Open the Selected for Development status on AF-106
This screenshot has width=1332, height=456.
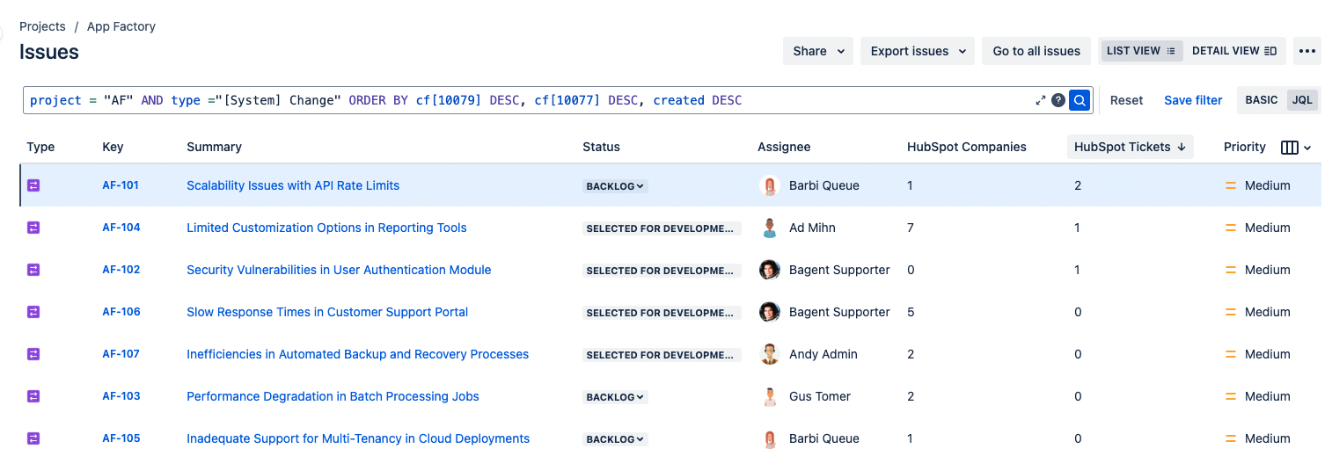662,313
